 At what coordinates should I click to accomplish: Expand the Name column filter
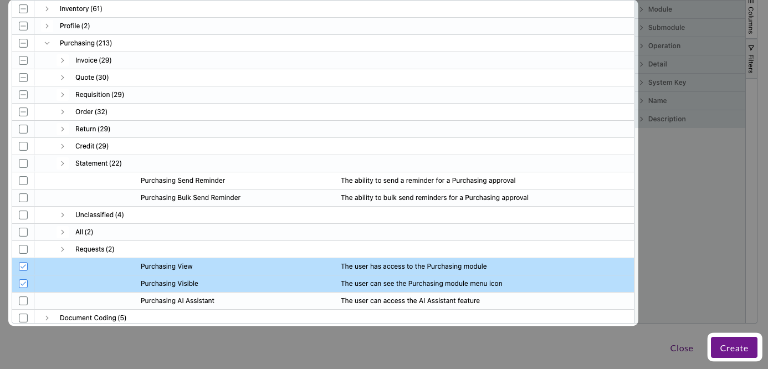click(x=641, y=101)
